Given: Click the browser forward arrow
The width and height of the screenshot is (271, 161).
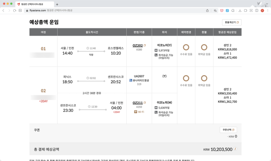Looking at the screenshot, I should point(9,10).
